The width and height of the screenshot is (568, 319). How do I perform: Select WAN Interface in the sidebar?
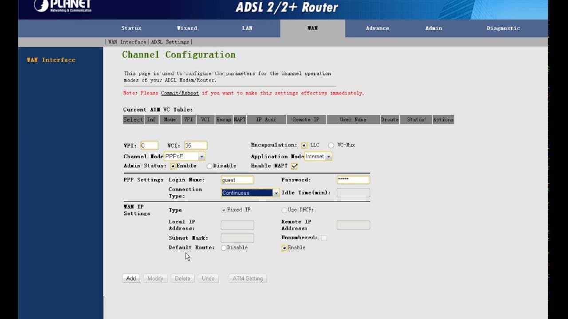51,60
